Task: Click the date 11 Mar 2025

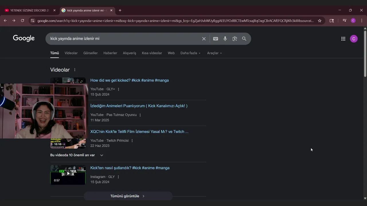Action: pyautogui.click(x=100, y=120)
